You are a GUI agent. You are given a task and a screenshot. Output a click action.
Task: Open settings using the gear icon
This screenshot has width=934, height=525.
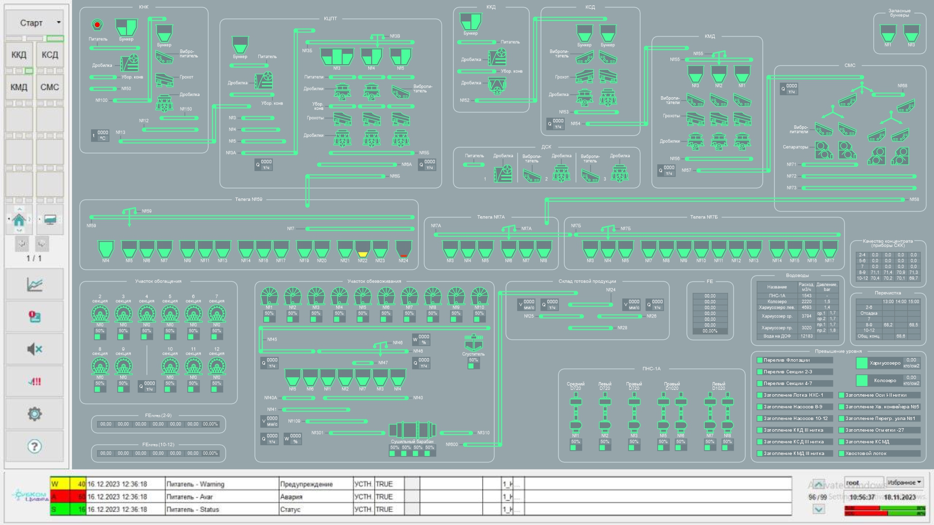coord(34,414)
